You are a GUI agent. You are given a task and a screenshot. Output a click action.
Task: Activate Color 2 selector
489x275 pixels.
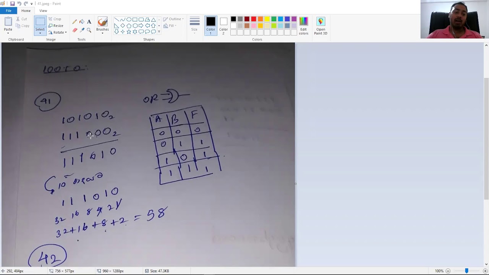[223, 26]
